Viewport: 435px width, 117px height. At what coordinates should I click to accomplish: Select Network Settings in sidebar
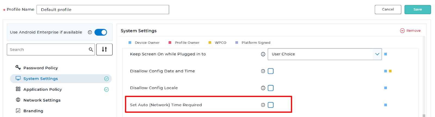pos(42,100)
